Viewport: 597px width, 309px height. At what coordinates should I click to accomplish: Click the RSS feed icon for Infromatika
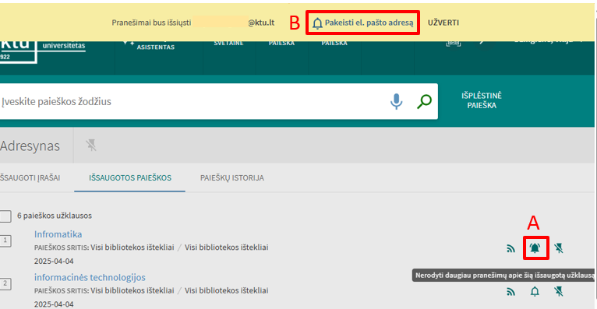510,248
